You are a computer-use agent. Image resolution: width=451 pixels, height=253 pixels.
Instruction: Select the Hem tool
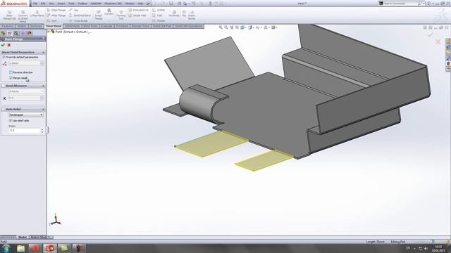(52, 20)
